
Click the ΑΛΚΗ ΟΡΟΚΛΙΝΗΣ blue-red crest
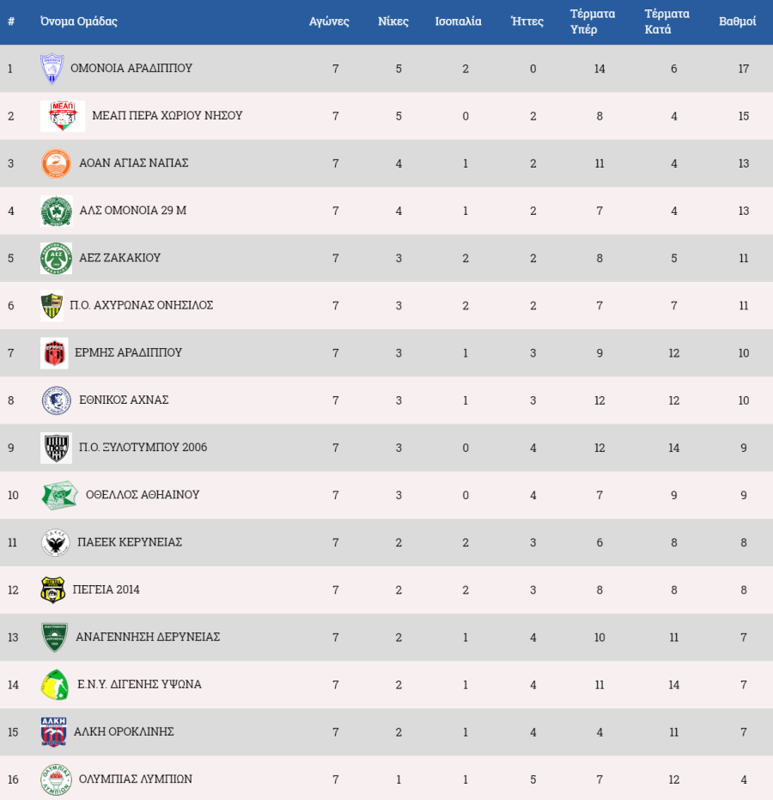pyautogui.click(x=53, y=731)
